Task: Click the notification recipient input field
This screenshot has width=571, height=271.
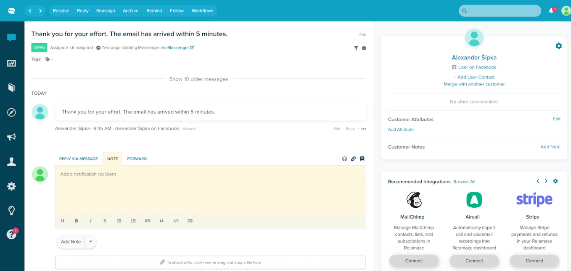Action: point(210,174)
